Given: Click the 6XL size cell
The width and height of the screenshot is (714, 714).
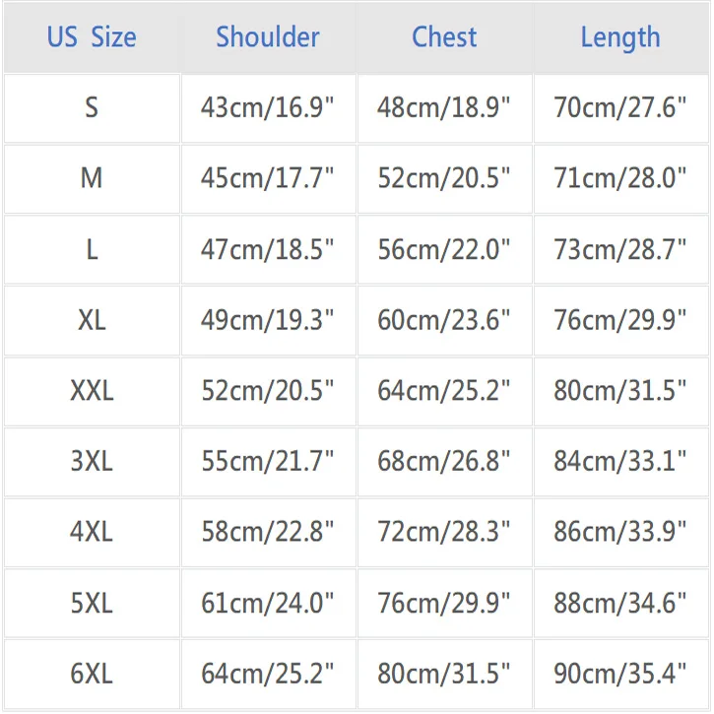Looking at the screenshot, I should [x=92, y=674].
